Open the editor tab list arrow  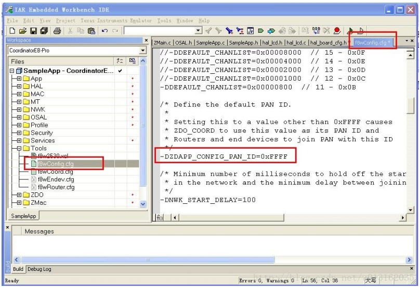(x=406, y=41)
